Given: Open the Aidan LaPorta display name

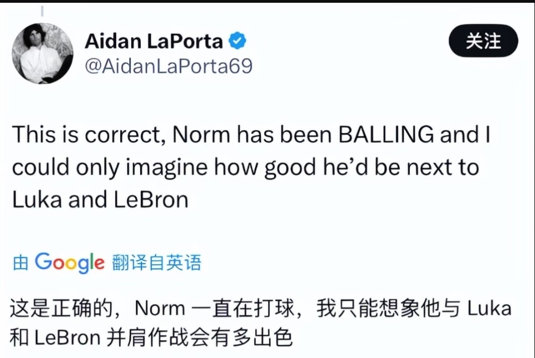Looking at the screenshot, I should pyautogui.click(x=154, y=41).
